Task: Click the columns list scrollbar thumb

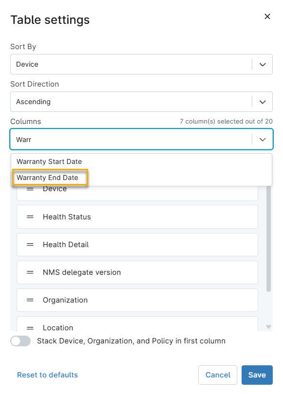Action: [268, 239]
